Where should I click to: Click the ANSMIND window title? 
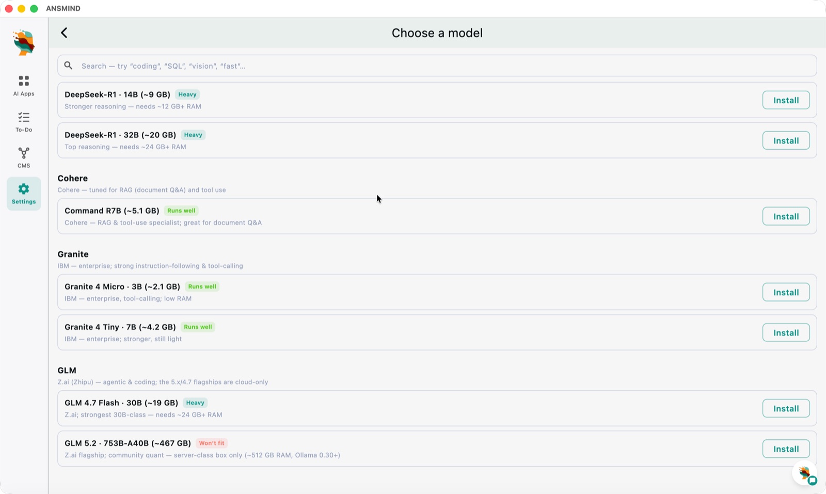click(63, 8)
